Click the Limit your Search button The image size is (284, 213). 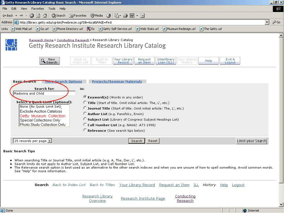coord(252,141)
